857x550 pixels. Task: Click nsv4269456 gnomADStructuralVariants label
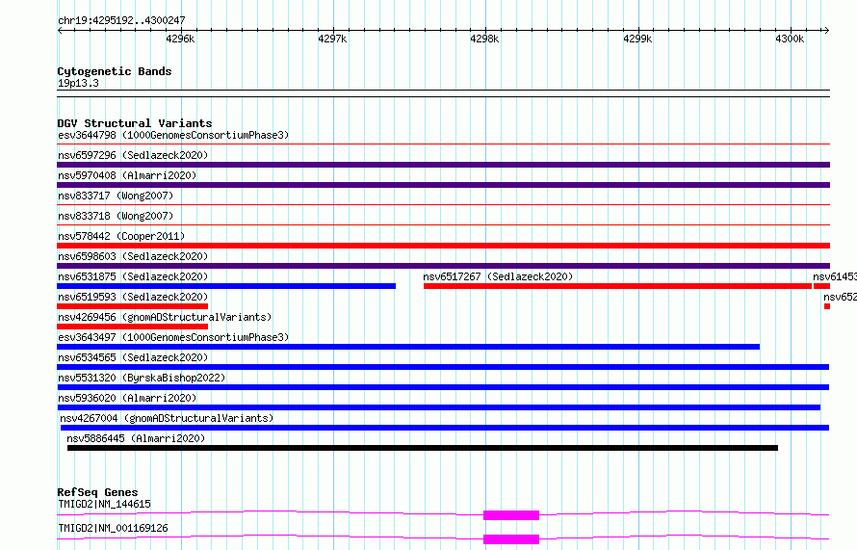(x=165, y=317)
